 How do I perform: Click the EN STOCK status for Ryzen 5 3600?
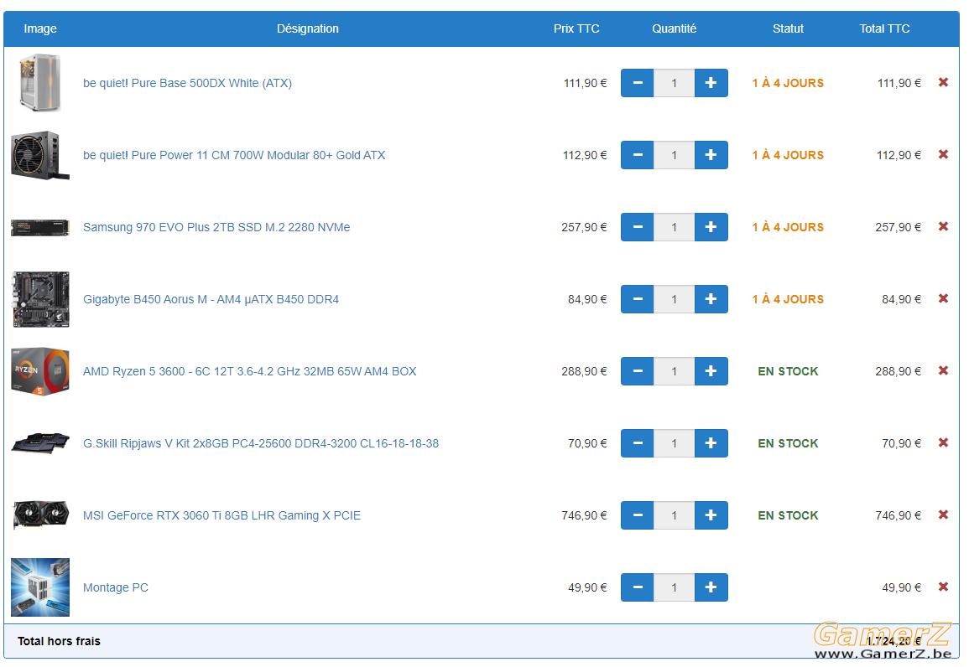[788, 371]
